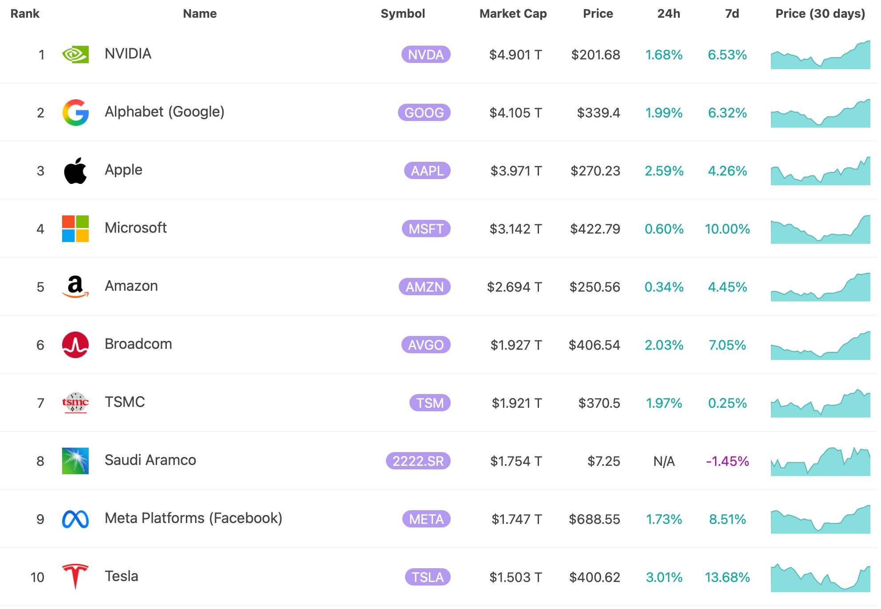Click the Microsoft logo
This screenshot has width=881, height=609.
click(75, 228)
